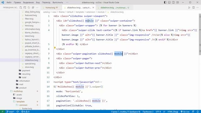Switch to slideshow.twig multishop tab

[115, 8]
